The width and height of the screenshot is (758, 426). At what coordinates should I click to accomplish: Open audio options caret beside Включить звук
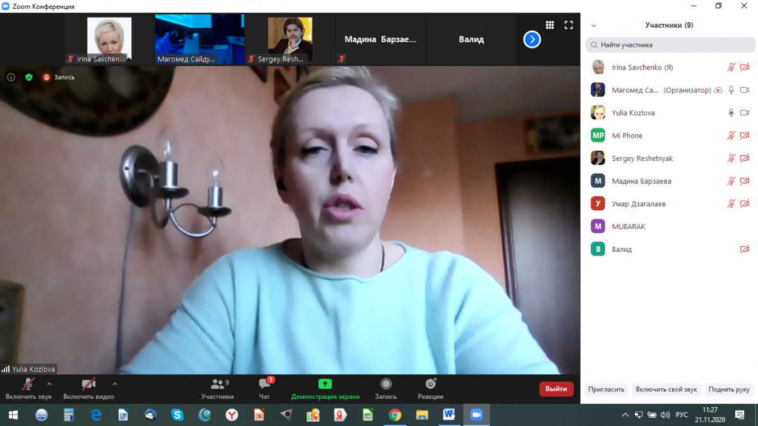[x=49, y=384]
